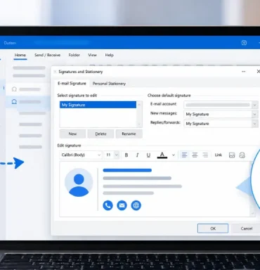Click the phone icon in signature
Image resolution: width=260 pixels, height=270 pixels.
[108, 205]
